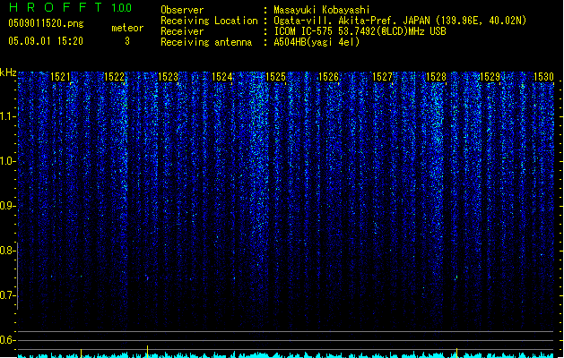
Task: Click the 1.1 frequency axis label
Action: pos(8,116)
